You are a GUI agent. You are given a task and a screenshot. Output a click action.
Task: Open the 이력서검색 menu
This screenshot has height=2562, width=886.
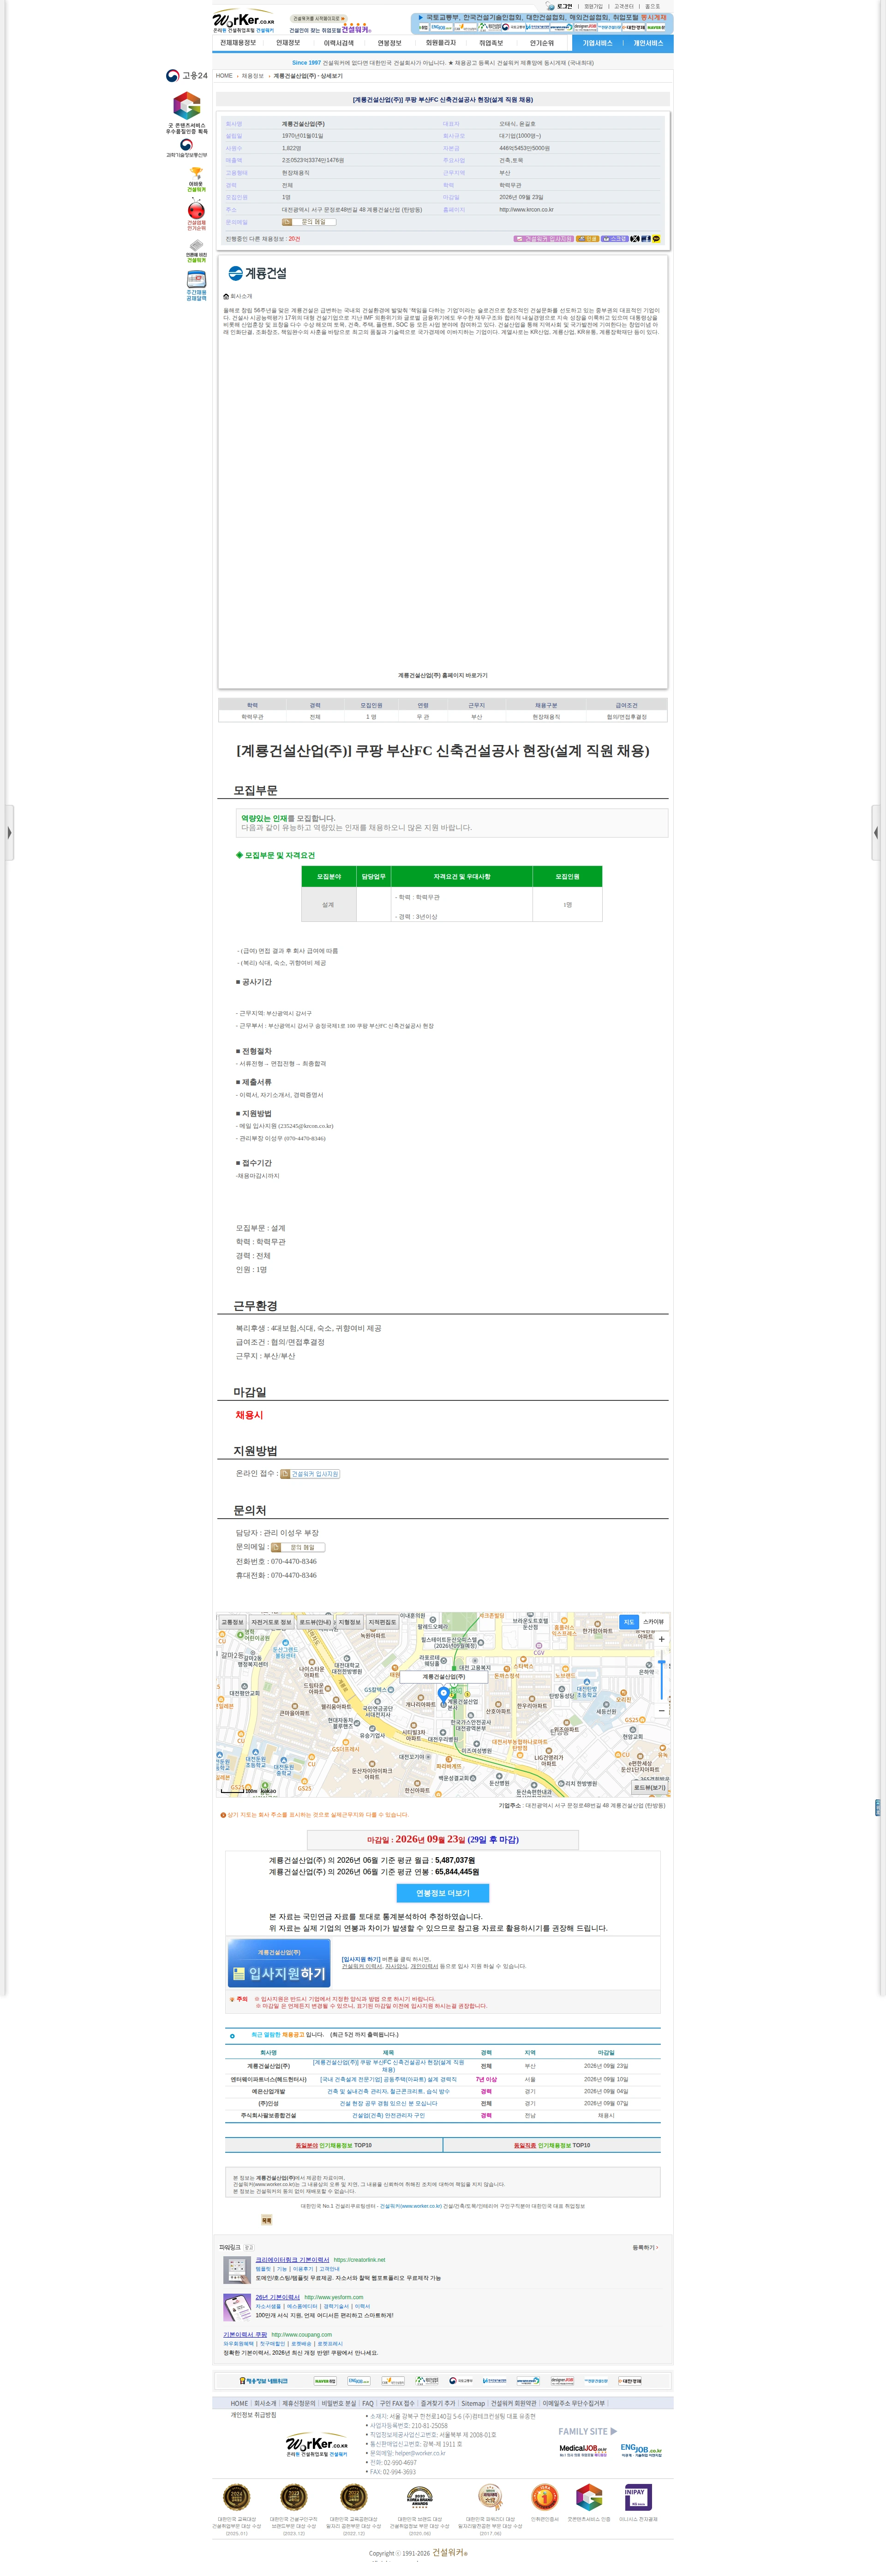pyautogui.click(x=339, y=44)
